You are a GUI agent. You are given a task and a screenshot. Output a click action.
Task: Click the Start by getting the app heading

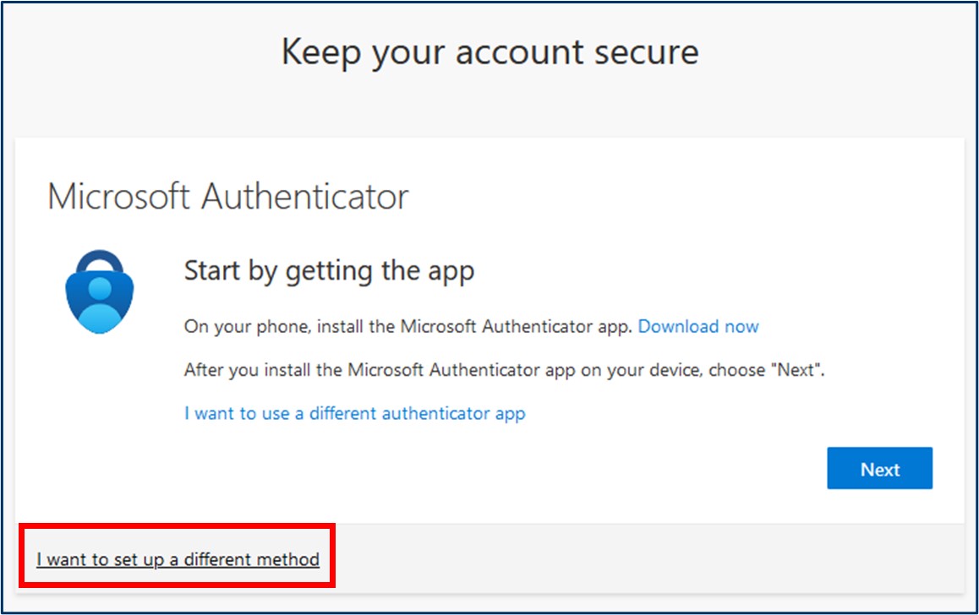tap(329, 272)
